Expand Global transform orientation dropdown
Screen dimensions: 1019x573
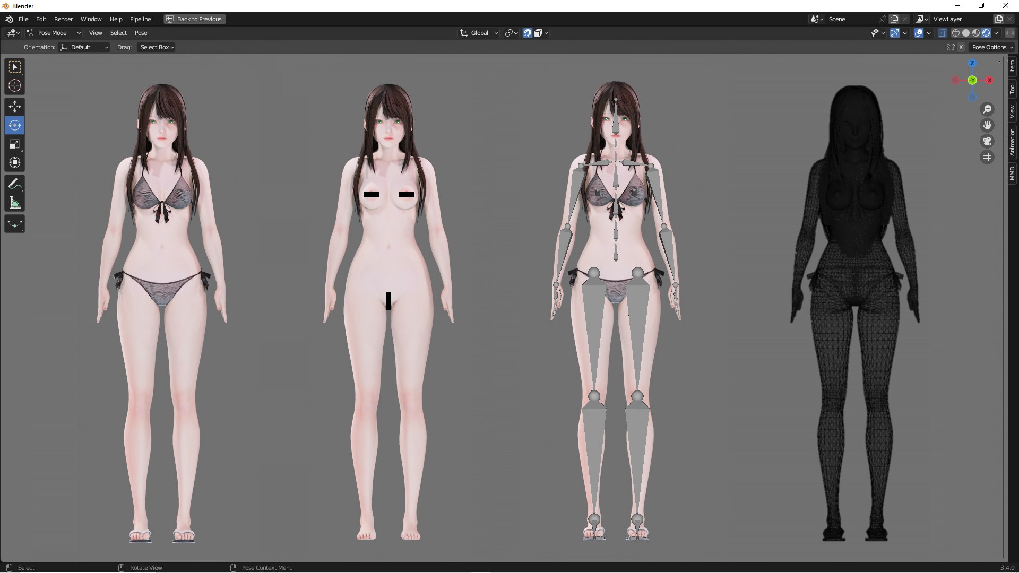[479, 33]
